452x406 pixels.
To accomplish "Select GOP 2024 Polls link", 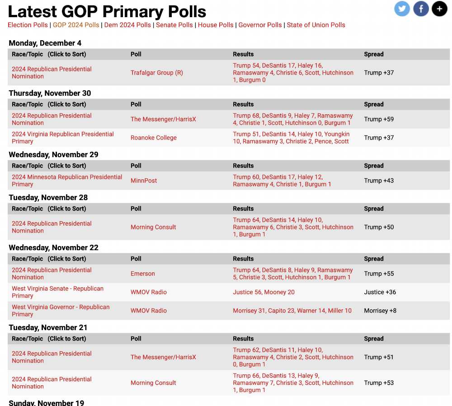I will coord(76,25).
